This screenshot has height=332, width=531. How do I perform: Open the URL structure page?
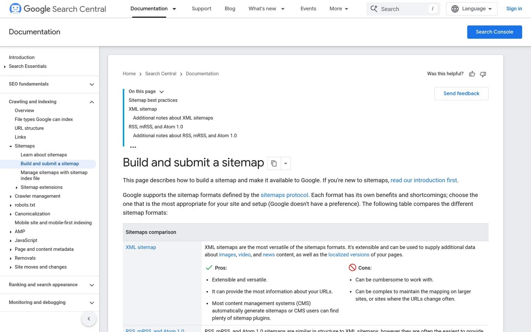coord(29,128)
